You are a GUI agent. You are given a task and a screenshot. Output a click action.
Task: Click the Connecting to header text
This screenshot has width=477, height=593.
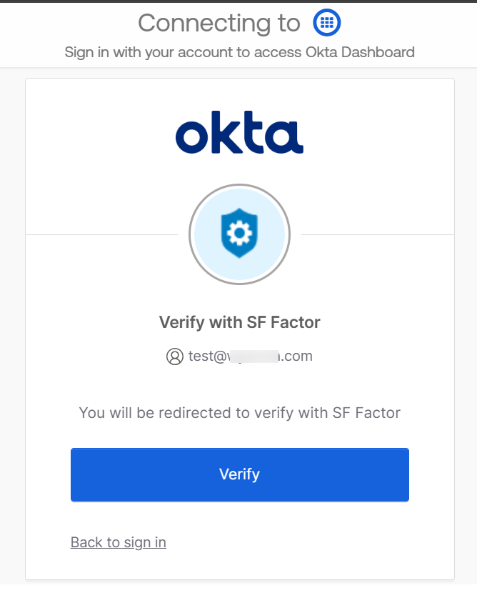(x=219, y=23)
